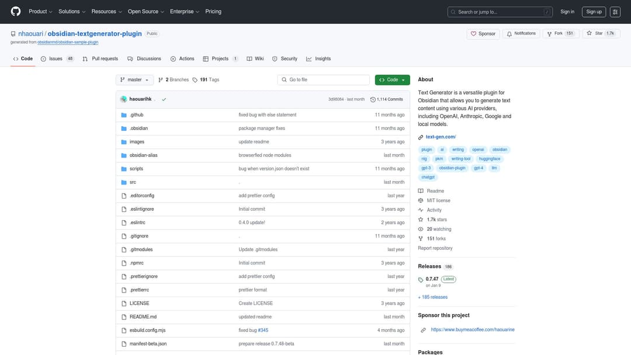
Task: Click the eye icon beside 20 watching
Action: pyautogui.click(x=421, y=229)
